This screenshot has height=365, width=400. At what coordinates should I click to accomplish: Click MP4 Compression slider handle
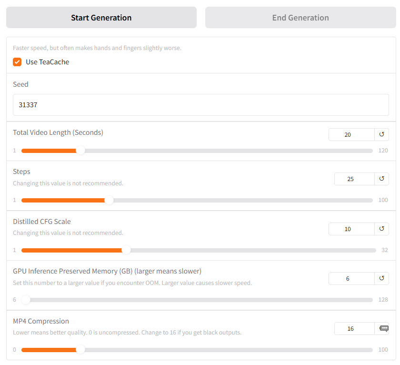(x=80, y=350)
